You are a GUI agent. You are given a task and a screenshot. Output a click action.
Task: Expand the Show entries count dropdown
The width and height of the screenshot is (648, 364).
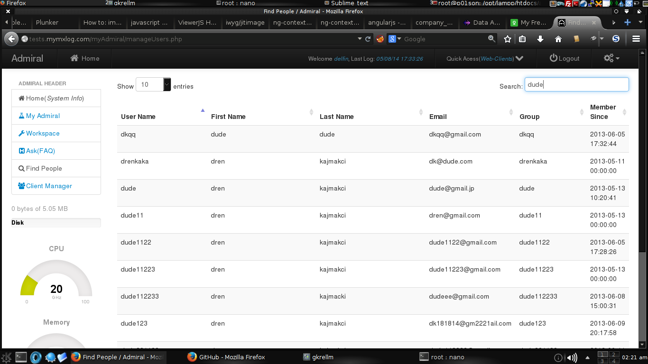click(x=167, y=85)
